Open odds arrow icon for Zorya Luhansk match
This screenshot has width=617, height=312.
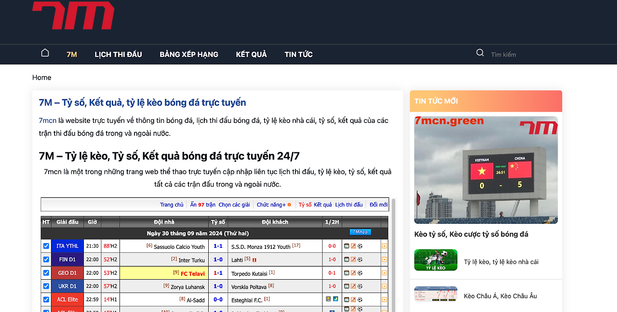353,286
